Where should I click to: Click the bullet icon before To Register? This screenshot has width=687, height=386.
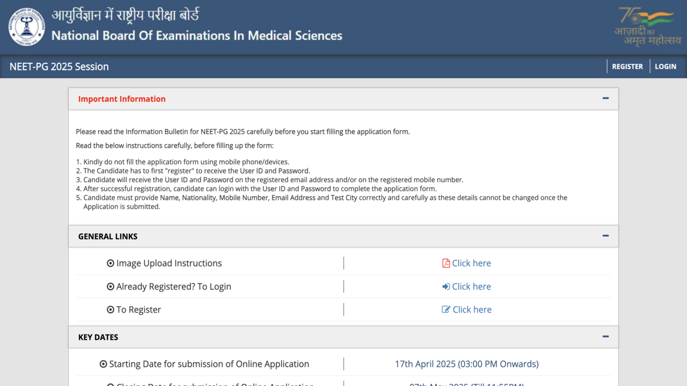click(x=111, y=310)
